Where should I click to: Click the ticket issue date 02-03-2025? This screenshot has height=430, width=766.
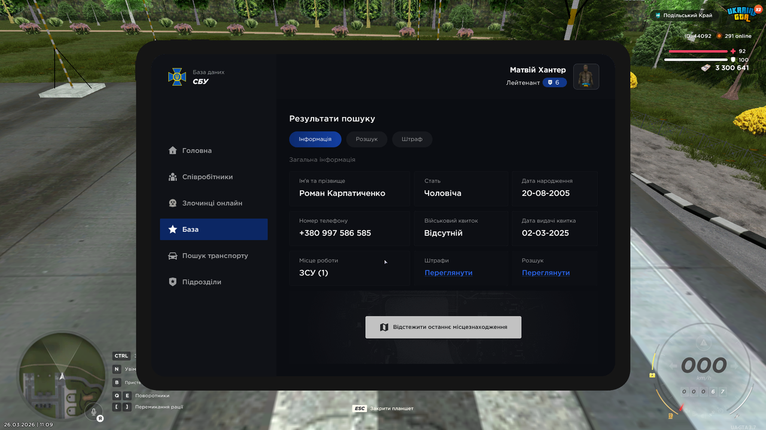[x=546, y=233]
